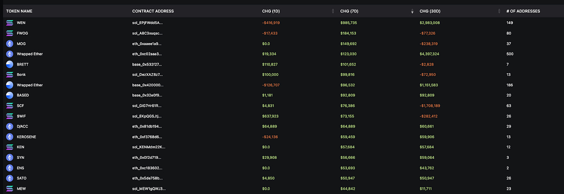Select the KEROSENE token name

pyautogui.click(x=27, y=137)
